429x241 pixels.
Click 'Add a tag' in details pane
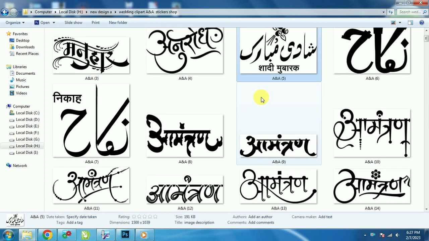[74, 223]
